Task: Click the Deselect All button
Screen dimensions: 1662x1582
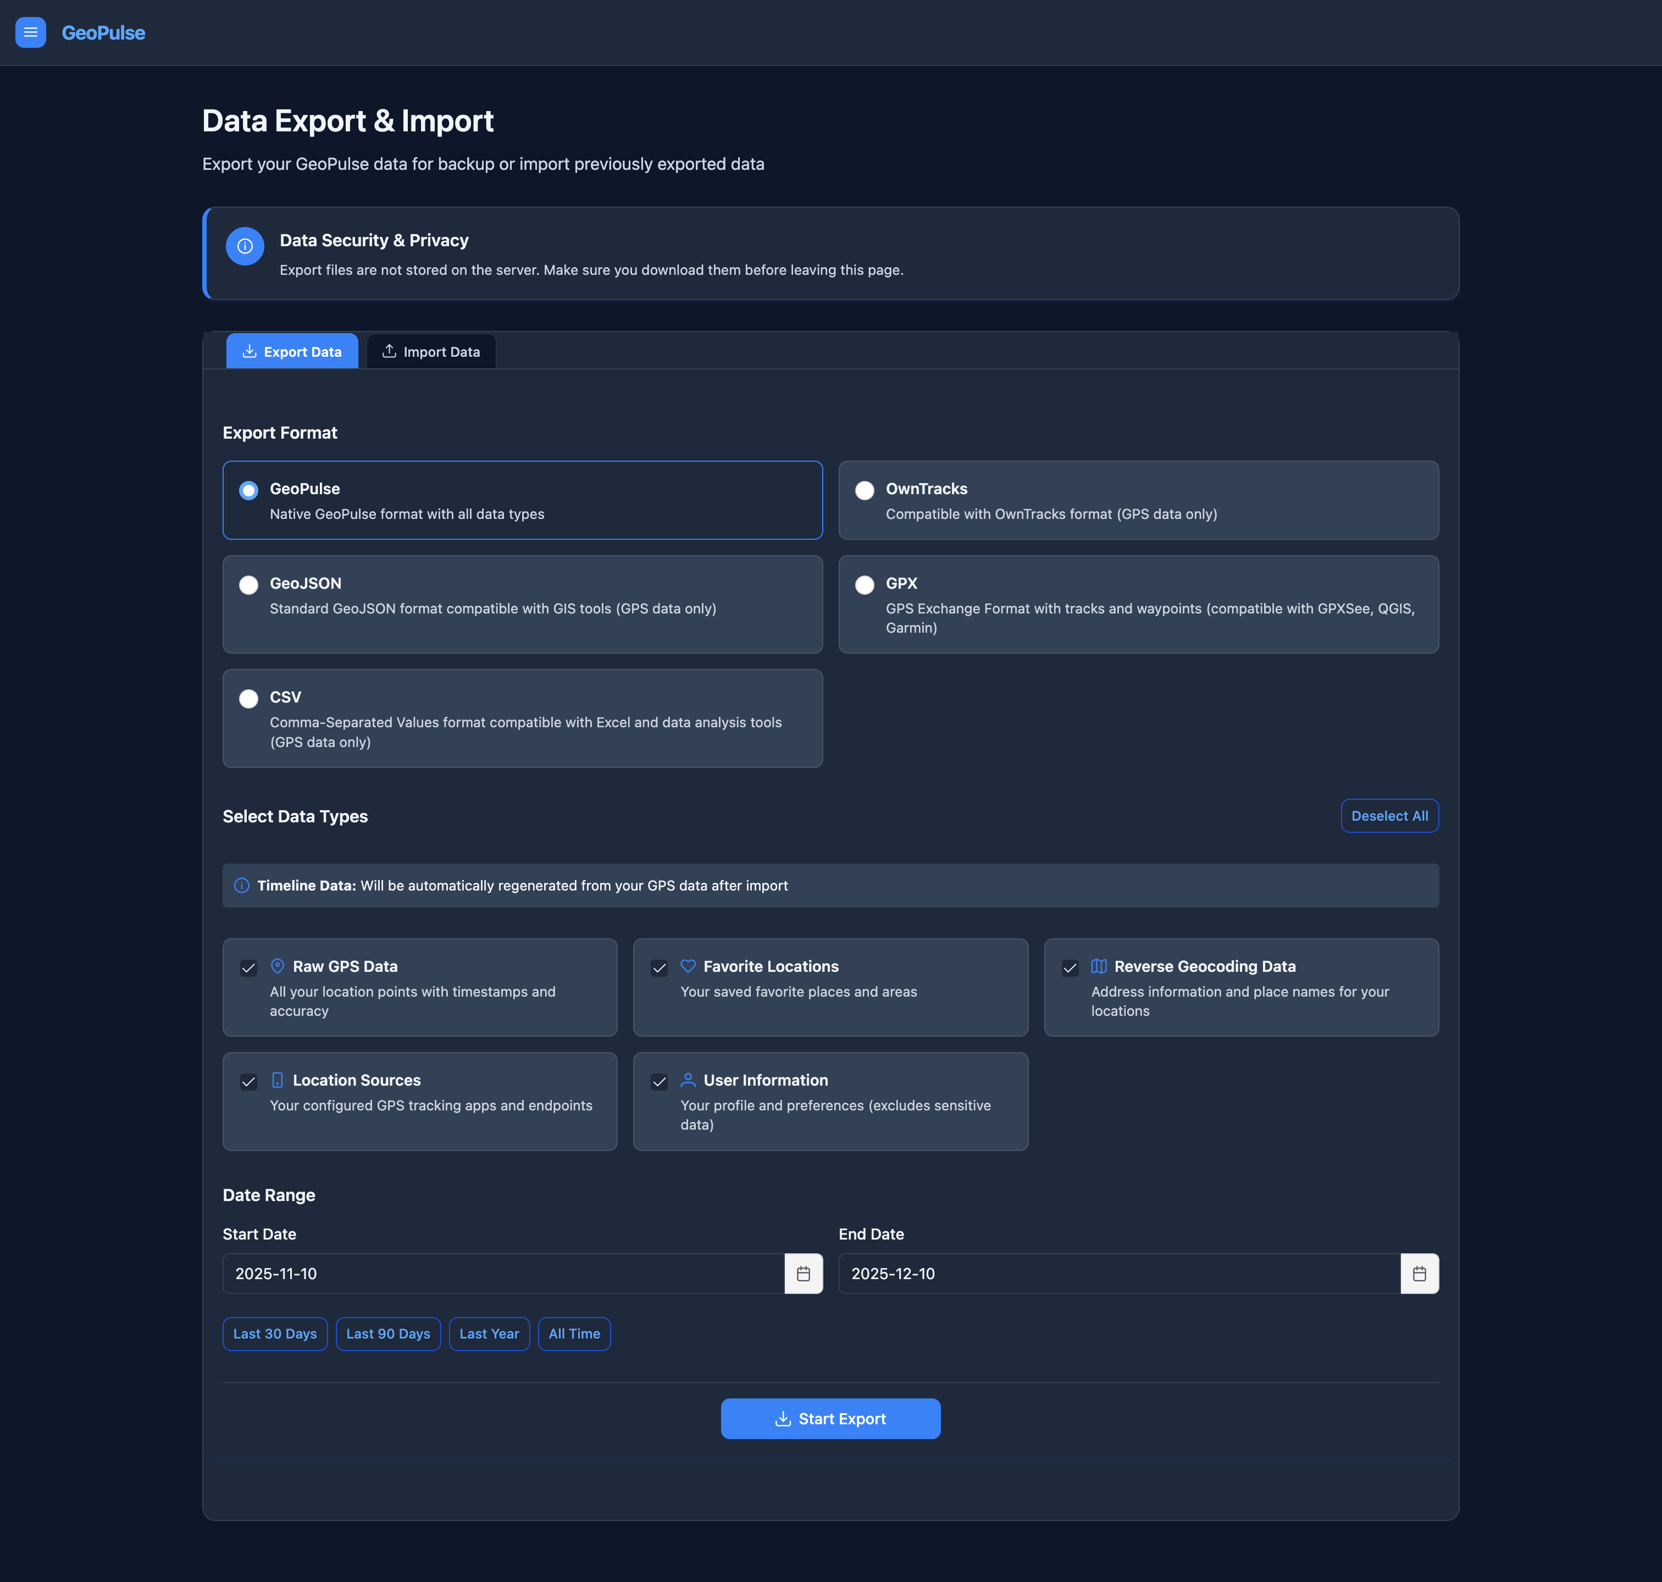Action: [x=1389, y=815]
